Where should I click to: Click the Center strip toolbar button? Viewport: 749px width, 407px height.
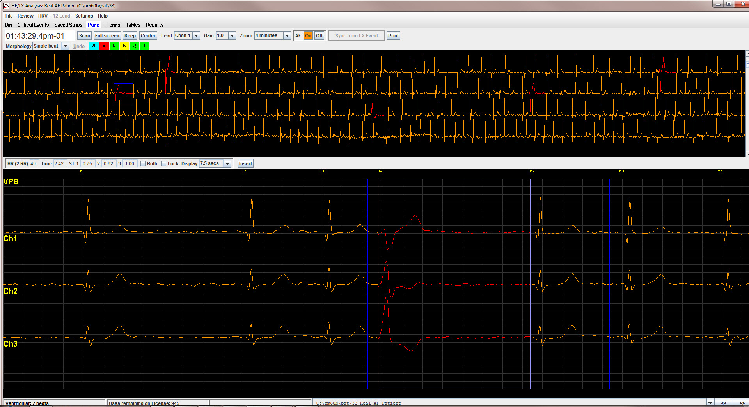(x=148, y=35)
